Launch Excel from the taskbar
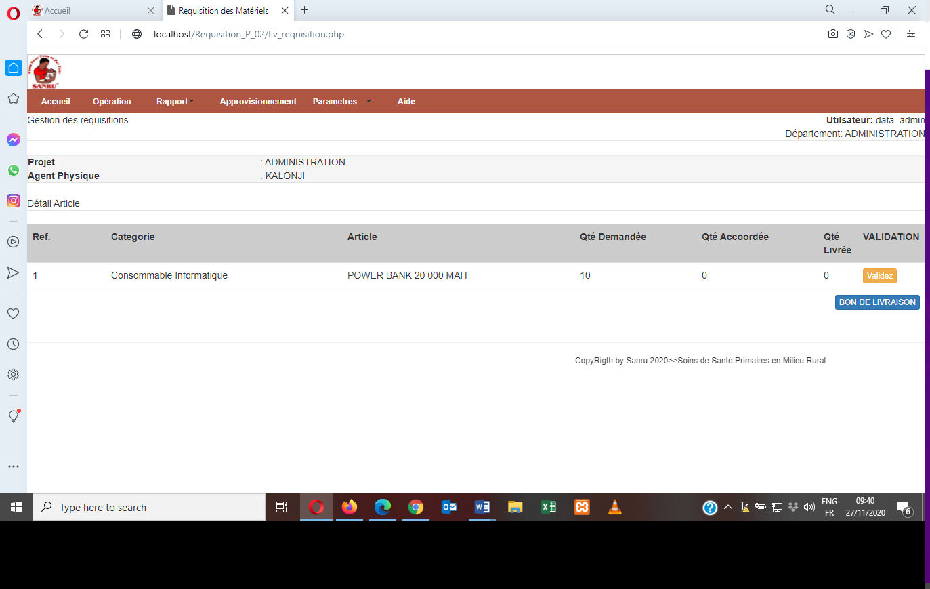Screen dimensions: 930x589 pos(549,507)
